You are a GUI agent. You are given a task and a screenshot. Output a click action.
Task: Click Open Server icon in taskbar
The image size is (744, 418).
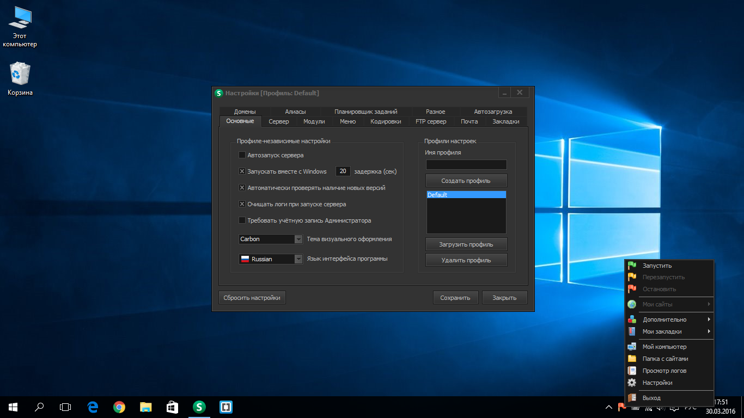(199, 407)
